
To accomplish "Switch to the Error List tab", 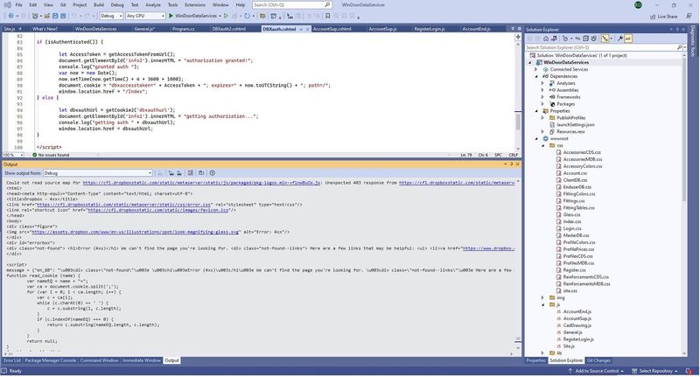I will click(x=11, y=360).
